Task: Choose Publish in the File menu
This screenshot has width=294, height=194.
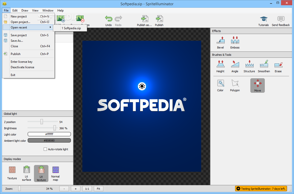Action: pyautogui.click(x=28, y=54)
